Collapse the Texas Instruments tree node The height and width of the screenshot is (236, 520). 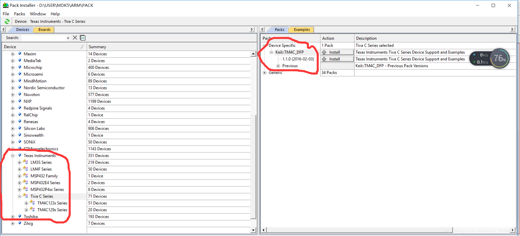[13, 156]
